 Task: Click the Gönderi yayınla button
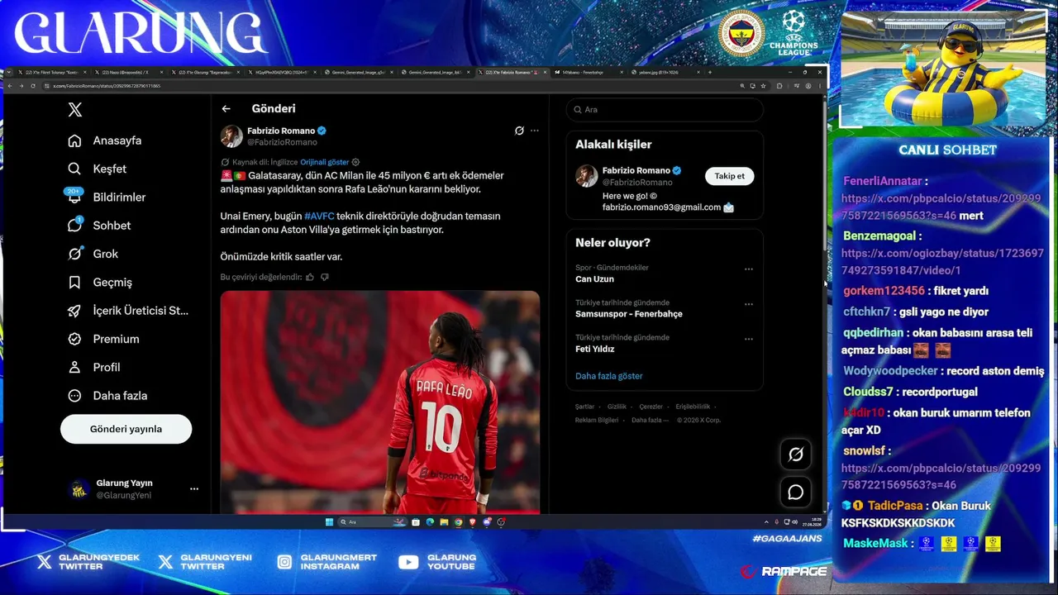click(x=126, y=429)
